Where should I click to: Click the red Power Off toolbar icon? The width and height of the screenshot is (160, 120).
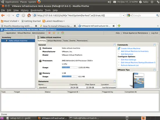(49, 33)
